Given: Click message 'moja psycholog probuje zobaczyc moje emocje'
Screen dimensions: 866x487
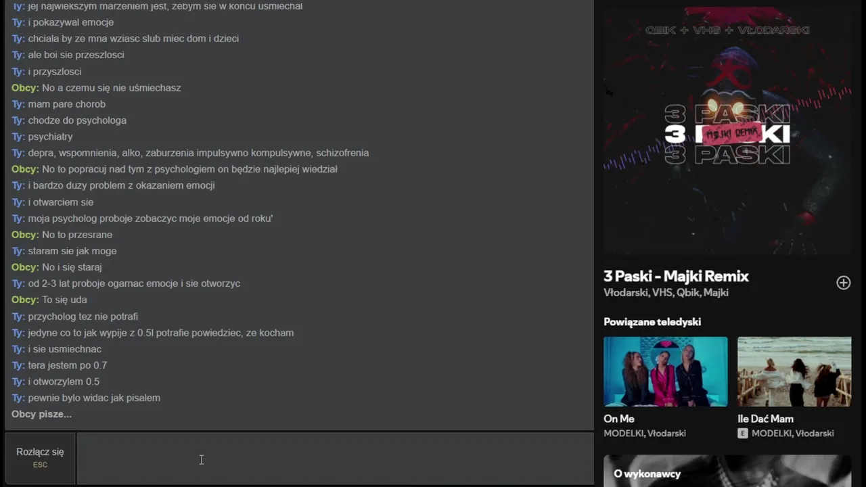Looking at the screenshot, I should pos(142,218).
